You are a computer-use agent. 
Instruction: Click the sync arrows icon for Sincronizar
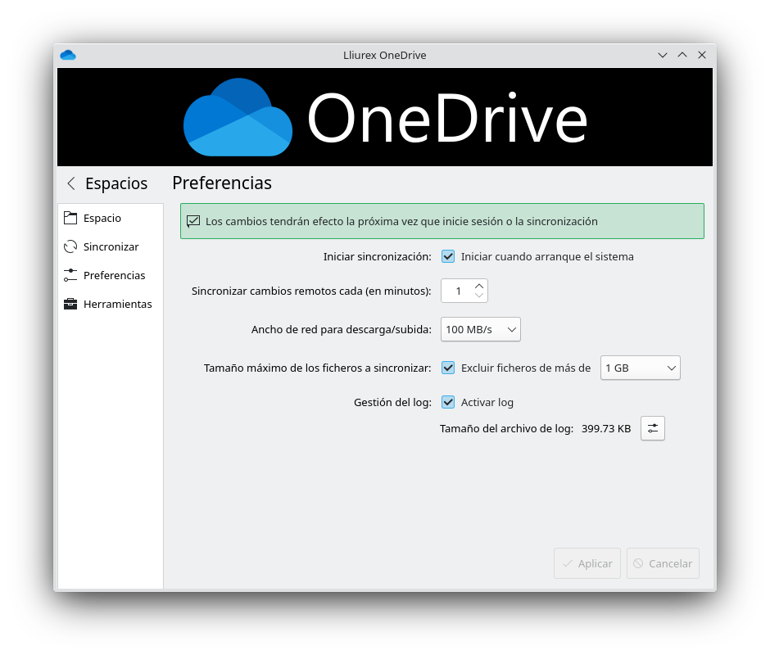(x=70, y=247)
